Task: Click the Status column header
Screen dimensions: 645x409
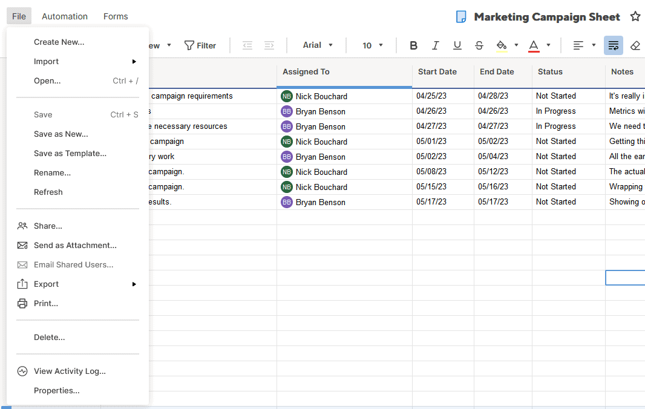Action: pos(569,72)
